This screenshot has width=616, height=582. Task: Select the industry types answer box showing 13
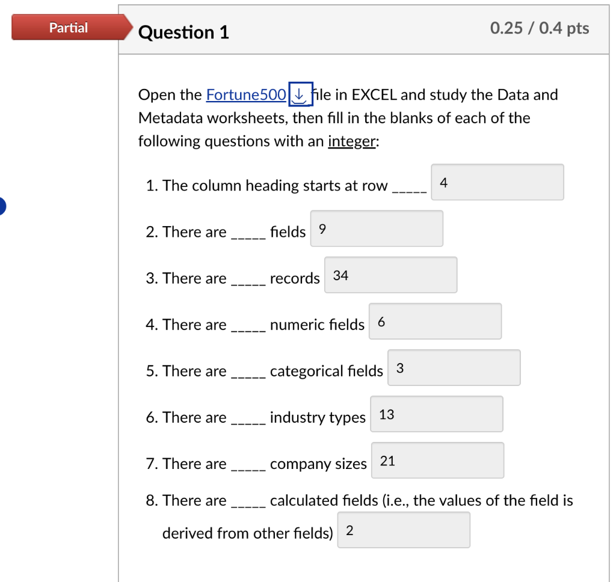point(436,414)
